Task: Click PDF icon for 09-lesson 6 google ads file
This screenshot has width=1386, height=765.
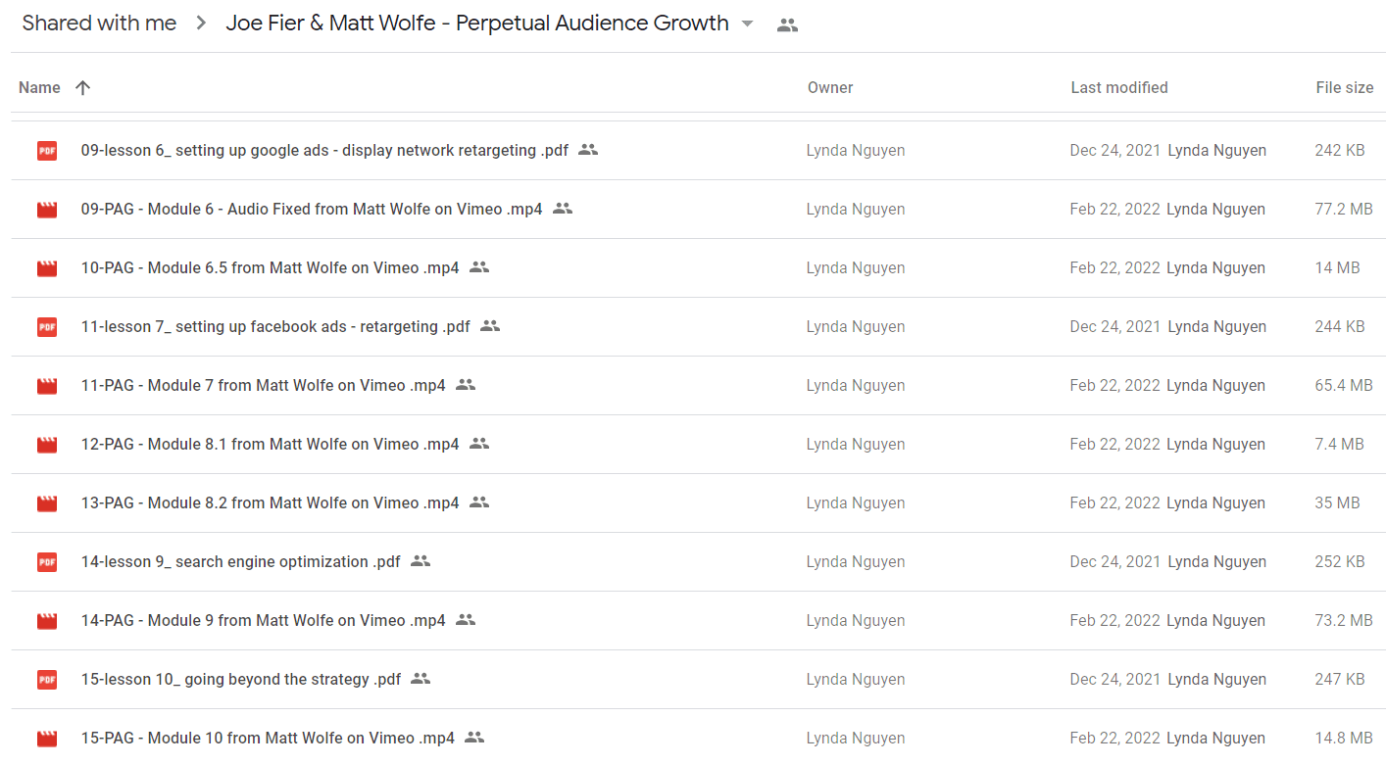Action: pyautogui.click(x=47, y=151)
